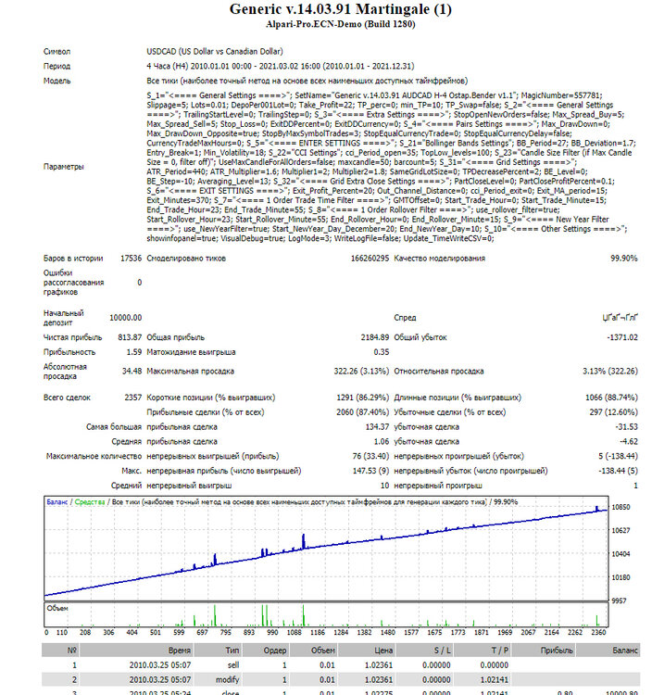Click the maximal consecutive loss value -138.44 (5)

pos(618,471)
